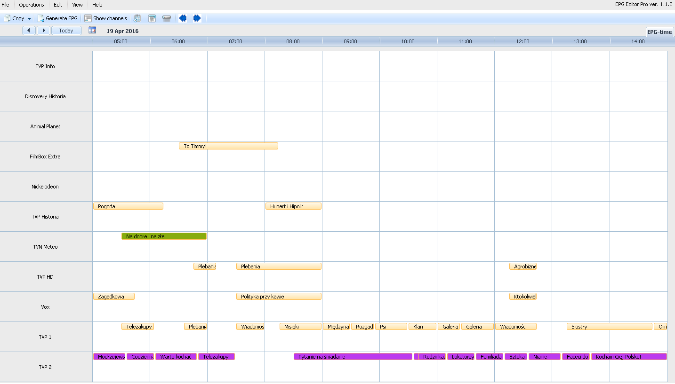The image size is (675, 384).
Task: Select the Psi programme on TVP 1
Action: [391, 327]
